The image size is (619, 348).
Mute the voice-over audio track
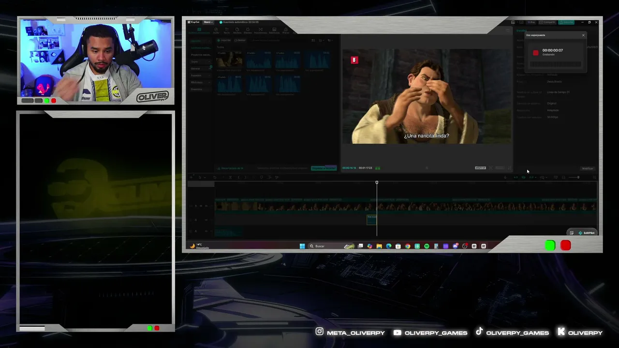(206, 219)
